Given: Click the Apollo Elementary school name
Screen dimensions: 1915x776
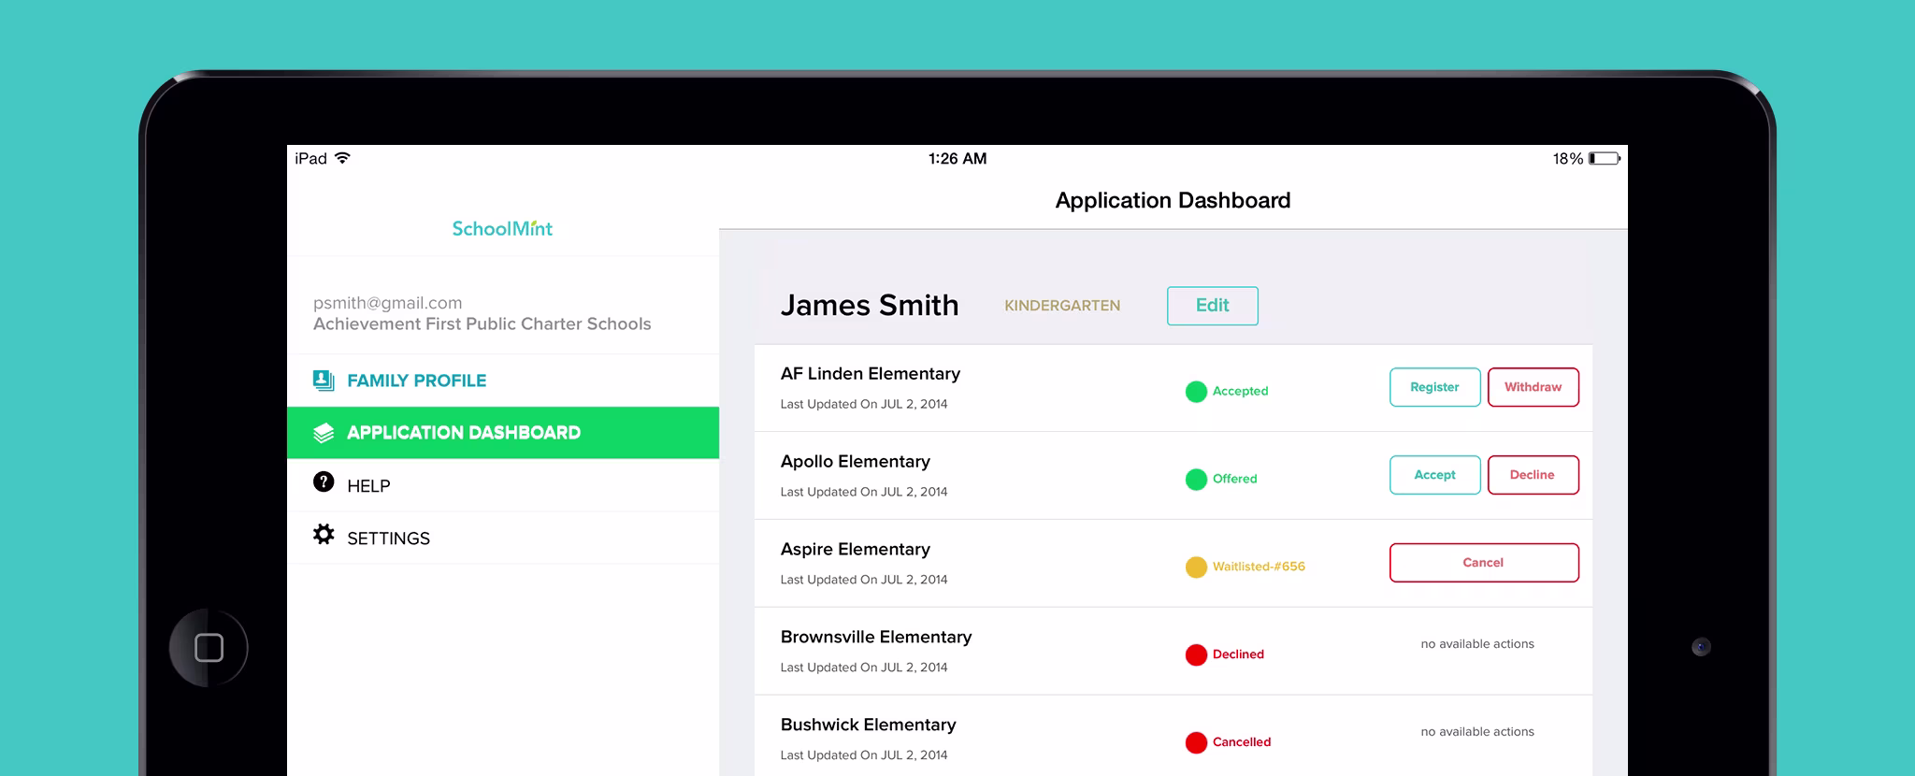Looking at the screenshot, I should 856,462.
